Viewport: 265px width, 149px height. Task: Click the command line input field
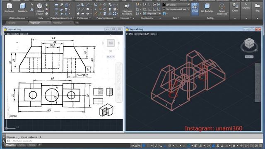pos(134,141)
